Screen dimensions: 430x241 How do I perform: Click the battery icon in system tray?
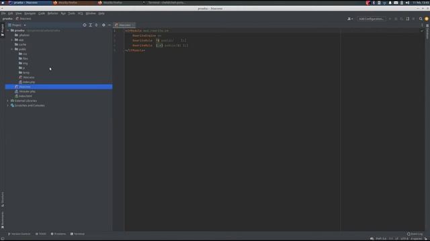402,3
